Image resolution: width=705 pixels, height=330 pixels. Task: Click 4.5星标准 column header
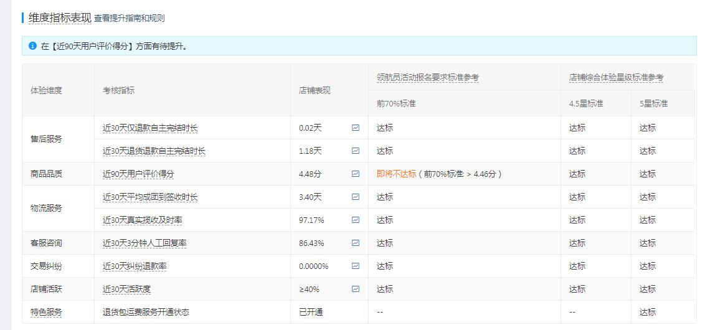click(586, 103)
